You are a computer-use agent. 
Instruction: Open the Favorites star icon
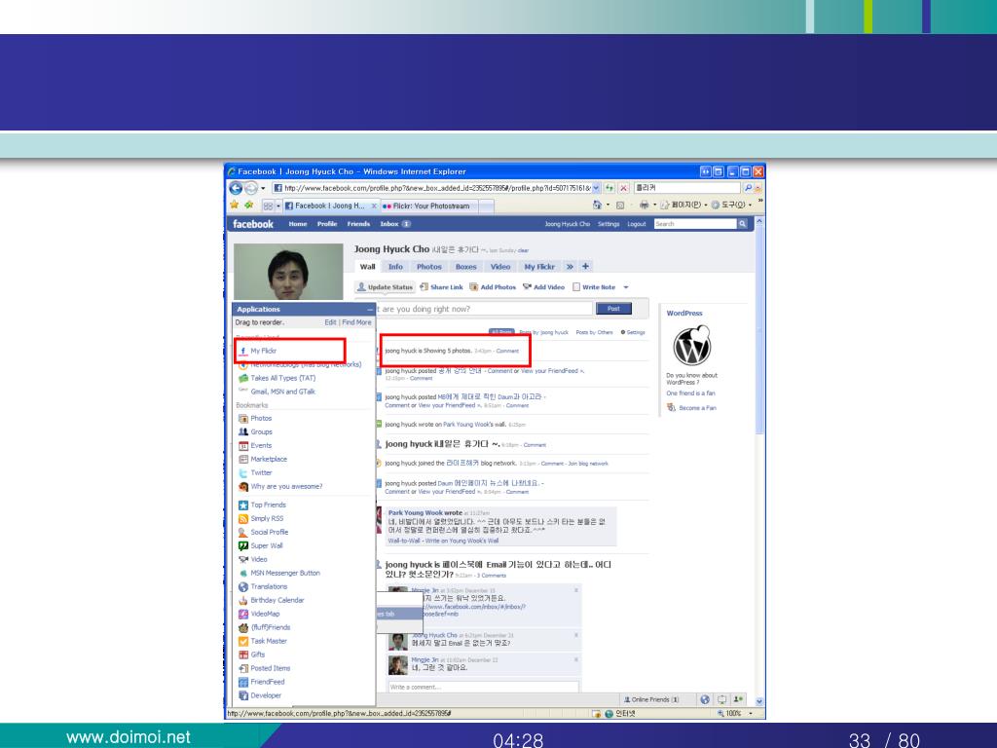(235, 205)
